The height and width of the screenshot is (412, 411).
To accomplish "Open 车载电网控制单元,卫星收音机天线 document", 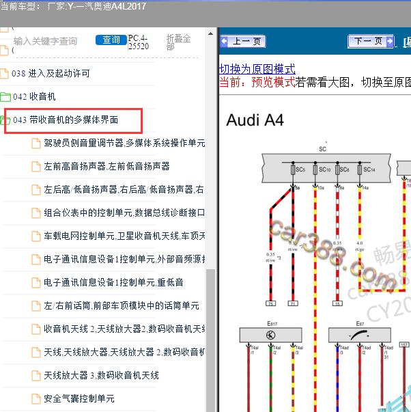I will 124,236.
